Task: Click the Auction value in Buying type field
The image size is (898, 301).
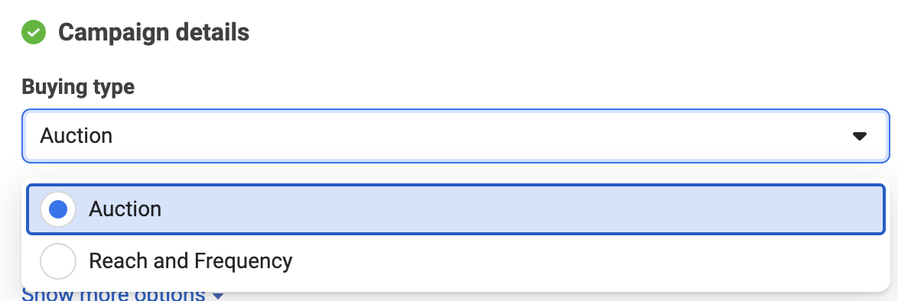Action: point(76,136)
